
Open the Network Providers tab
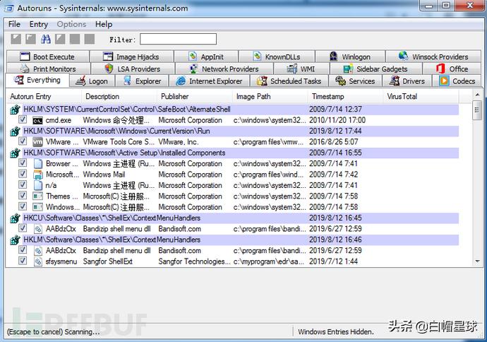tap(224, 69)
